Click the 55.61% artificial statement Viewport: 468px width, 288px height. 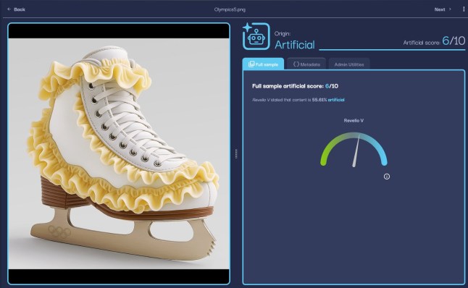click(x=298, y=100)
